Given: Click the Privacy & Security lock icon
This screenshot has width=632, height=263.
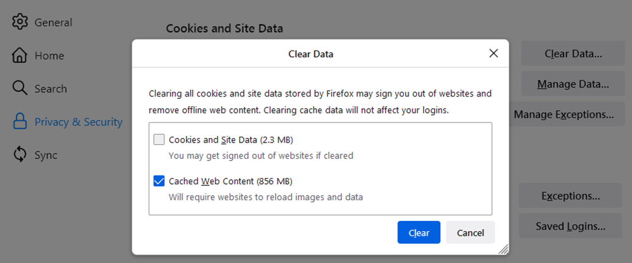Looking at the screenshot, I should [x=20, y=122].
